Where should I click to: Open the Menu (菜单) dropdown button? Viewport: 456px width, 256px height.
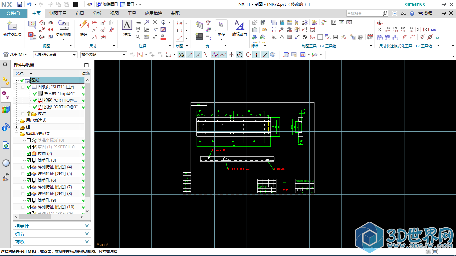click(x=15, y=55)
